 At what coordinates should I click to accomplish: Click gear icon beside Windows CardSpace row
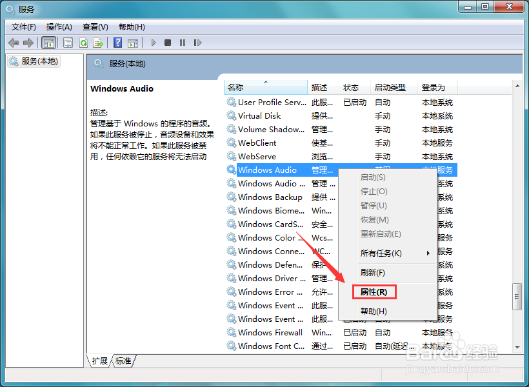pyautogui.click(x=231, y=224)
